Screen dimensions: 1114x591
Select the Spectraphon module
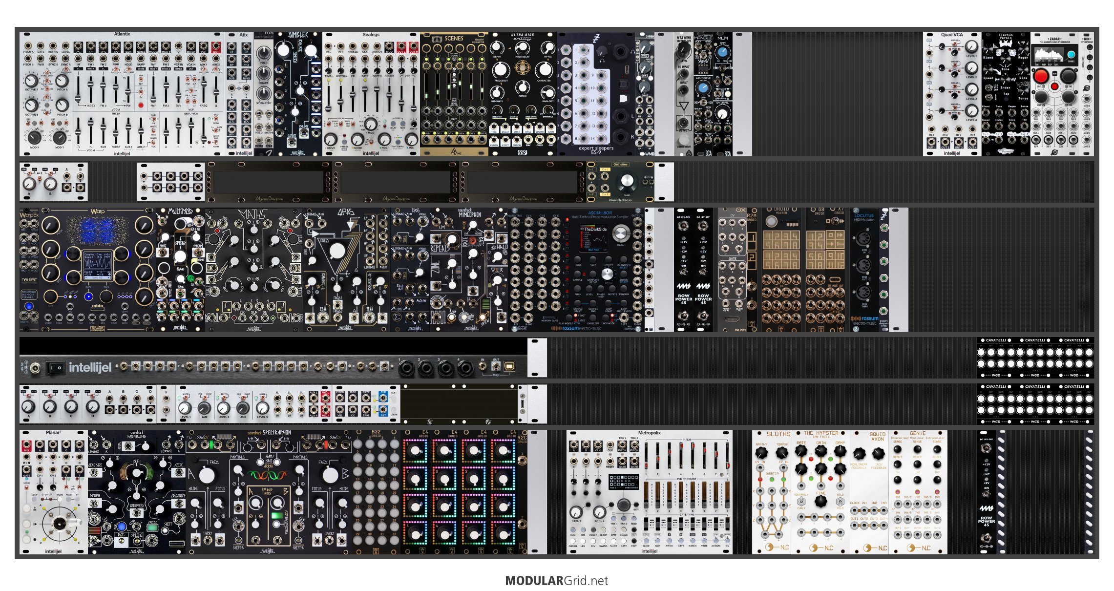(x=269, y=492)
